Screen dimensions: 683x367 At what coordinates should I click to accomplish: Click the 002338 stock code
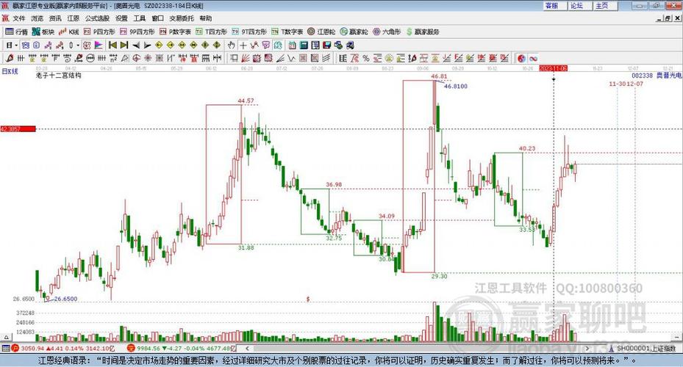643,76
